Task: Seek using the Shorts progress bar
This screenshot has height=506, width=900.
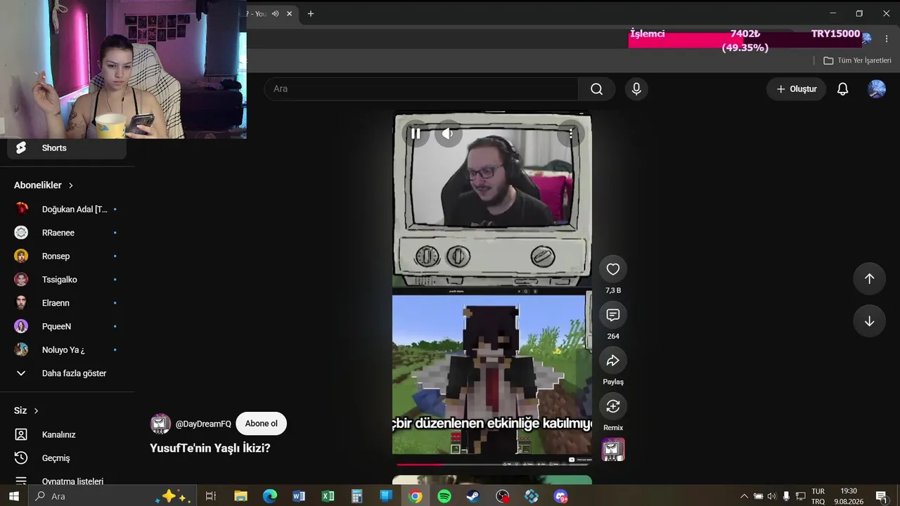Action: pyautogui.click(x=492, y=464)
